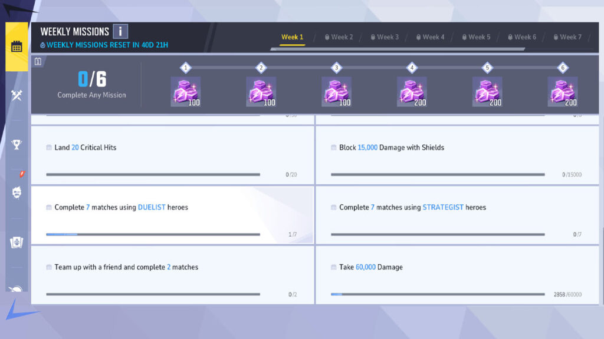The image size is (604, 339).
Task: Select milestone diamond marker 3
Action: coord(336,68)
